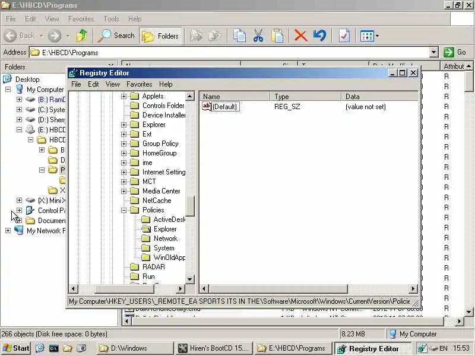475x356 pixels.
Task: Click the command prompt quick launch icon
Action: 53,348
